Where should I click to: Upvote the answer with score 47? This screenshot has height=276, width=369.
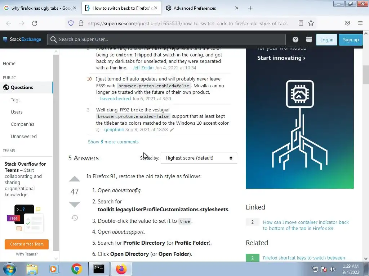(75, 179)
